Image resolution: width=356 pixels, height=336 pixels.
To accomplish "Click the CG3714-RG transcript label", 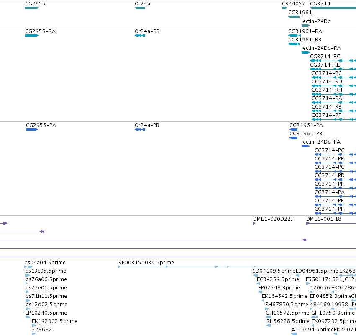I will pyautogui.click(x=325, y=57).
